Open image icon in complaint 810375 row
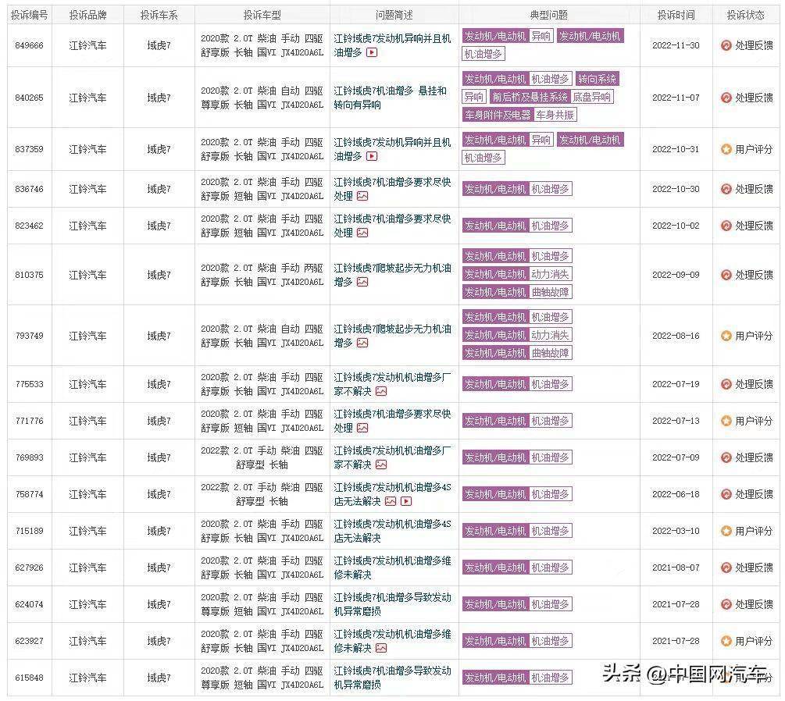 tap(362, 283)
